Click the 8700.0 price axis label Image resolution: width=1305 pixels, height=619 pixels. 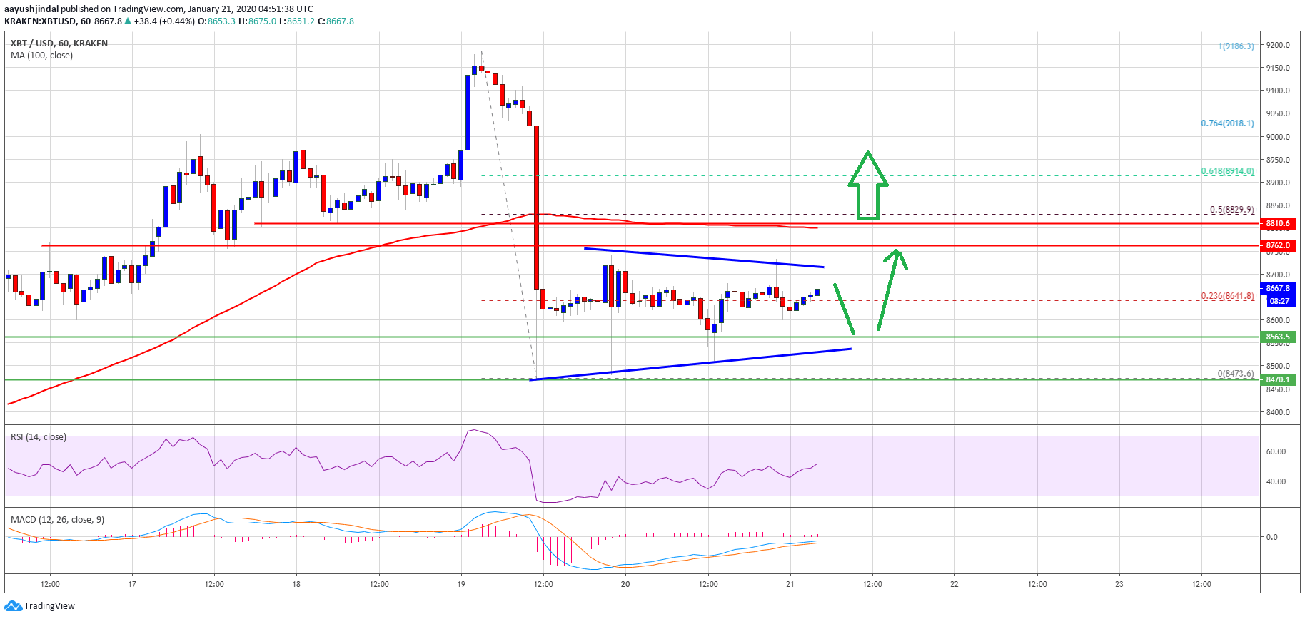coord(1278,275)
